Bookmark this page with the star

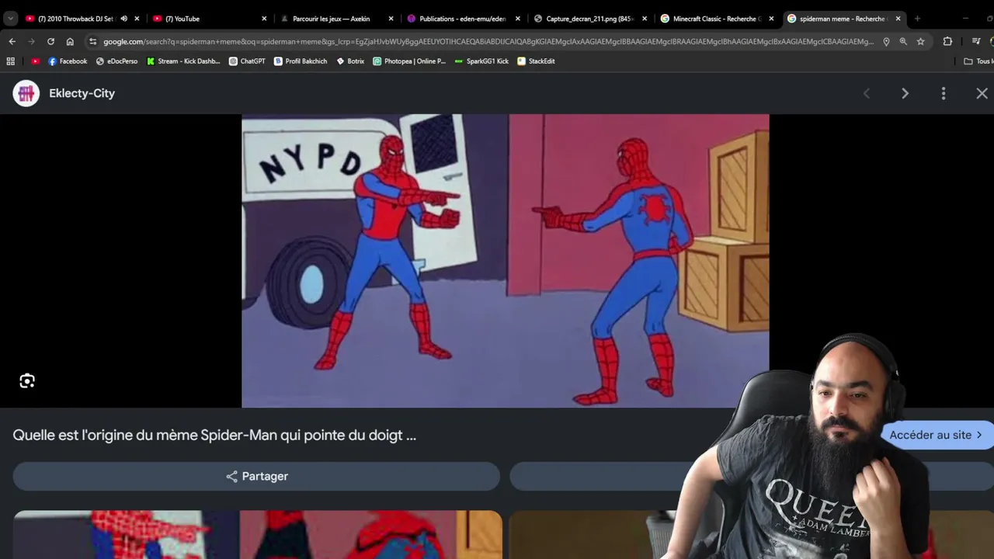920,41
